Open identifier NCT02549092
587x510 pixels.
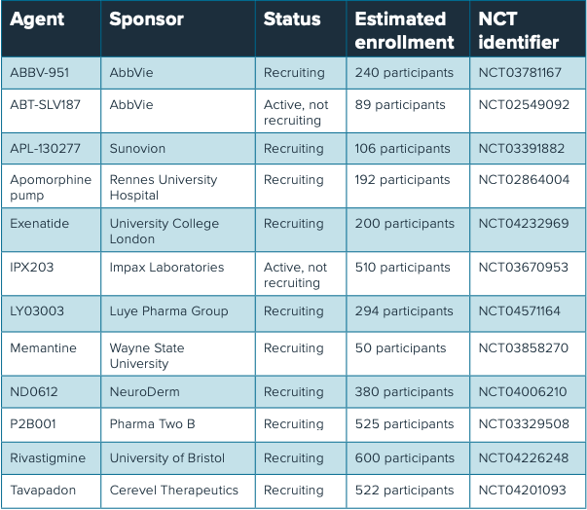tap(524, 105)
